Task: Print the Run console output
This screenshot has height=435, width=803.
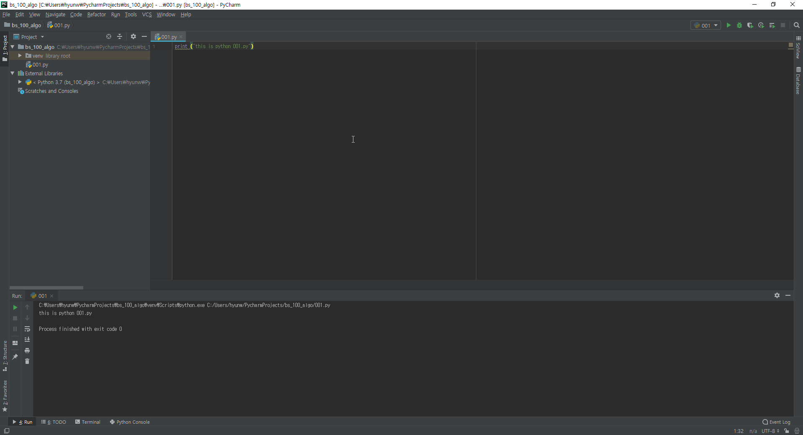Action: pos(27,351)
